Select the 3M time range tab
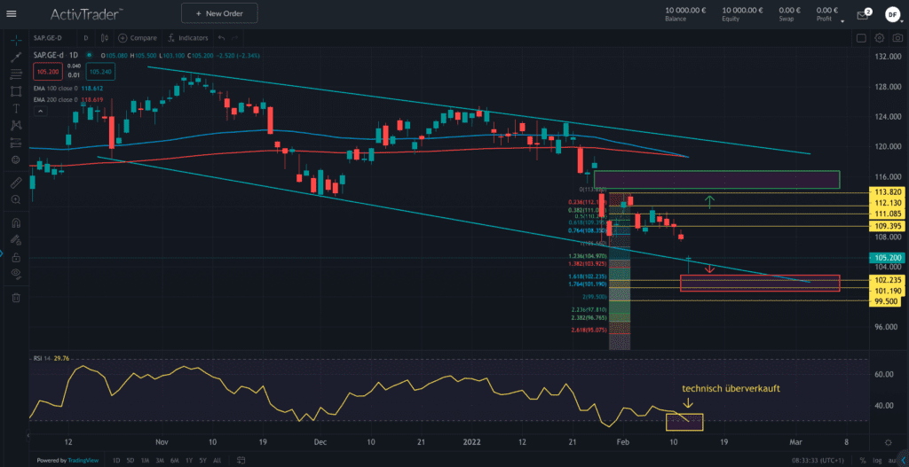 160,460
